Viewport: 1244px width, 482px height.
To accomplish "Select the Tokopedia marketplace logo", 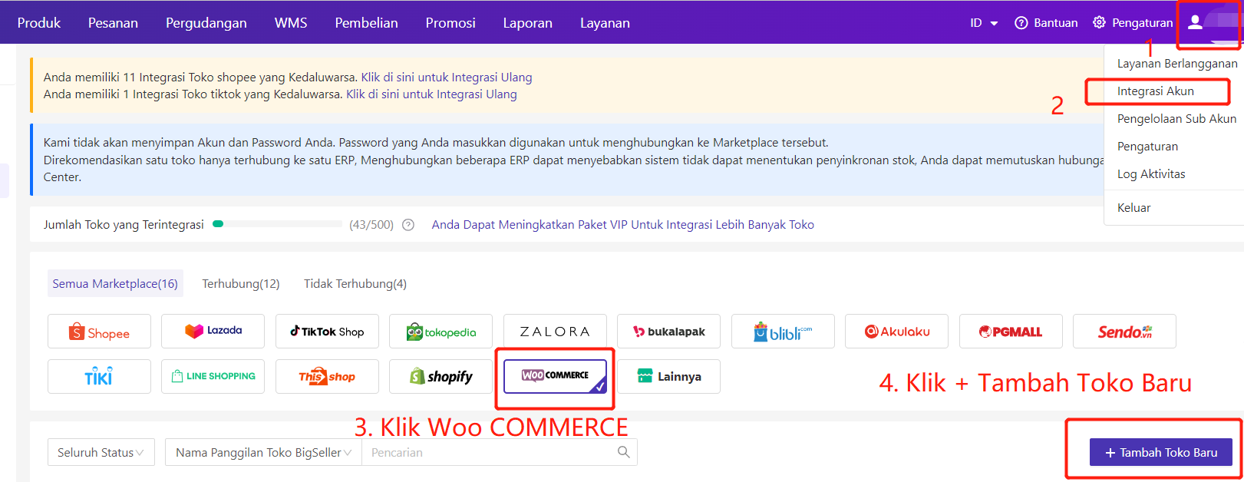I will point(441,332).
